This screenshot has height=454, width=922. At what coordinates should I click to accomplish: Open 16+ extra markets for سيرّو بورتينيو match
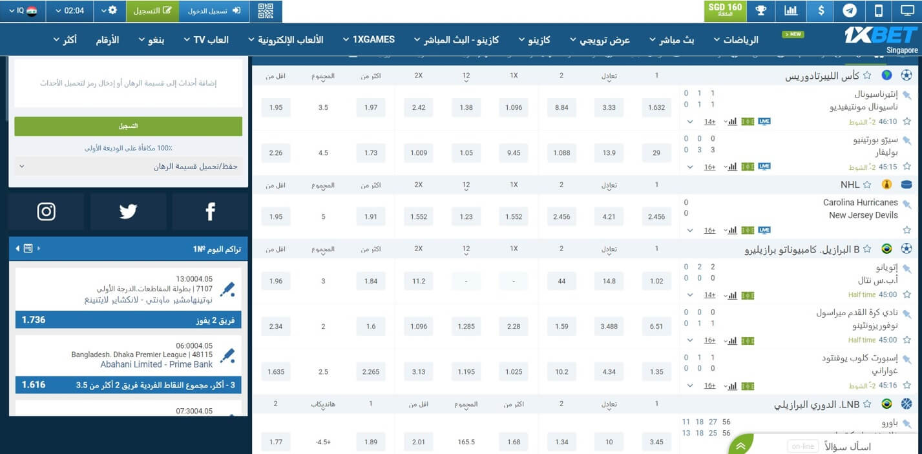click(x=710, y=167)
